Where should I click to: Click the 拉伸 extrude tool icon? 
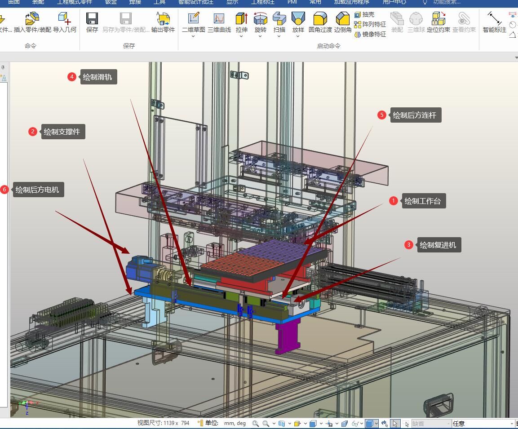click(x=241, y=19)
